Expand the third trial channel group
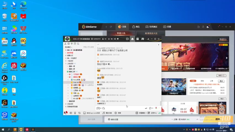This screenshot has height=132, width=235. point(66,104)
